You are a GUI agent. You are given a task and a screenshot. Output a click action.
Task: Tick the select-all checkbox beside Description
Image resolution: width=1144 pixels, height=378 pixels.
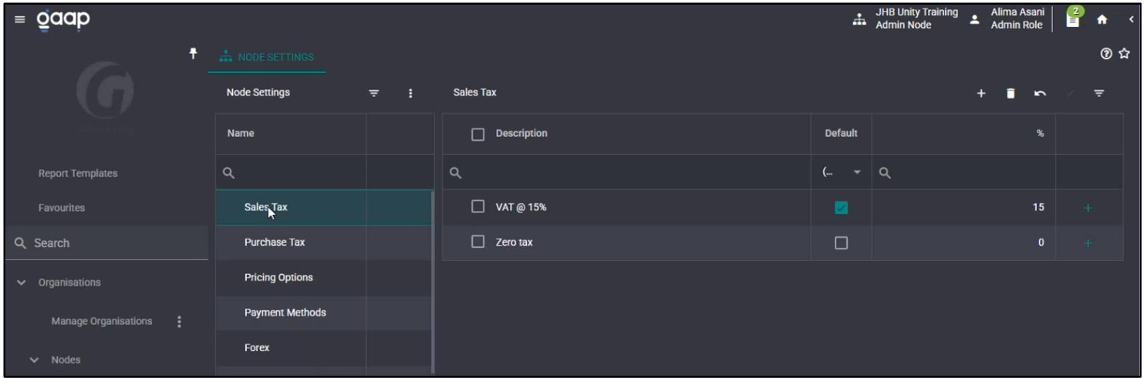478,134
